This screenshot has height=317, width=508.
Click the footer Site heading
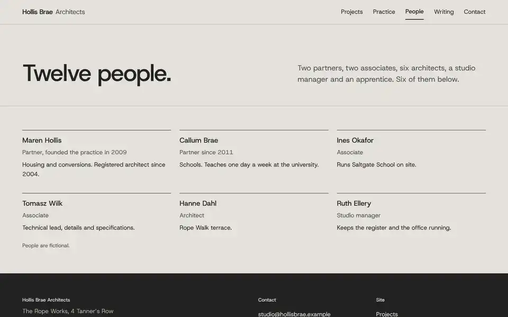380,300
